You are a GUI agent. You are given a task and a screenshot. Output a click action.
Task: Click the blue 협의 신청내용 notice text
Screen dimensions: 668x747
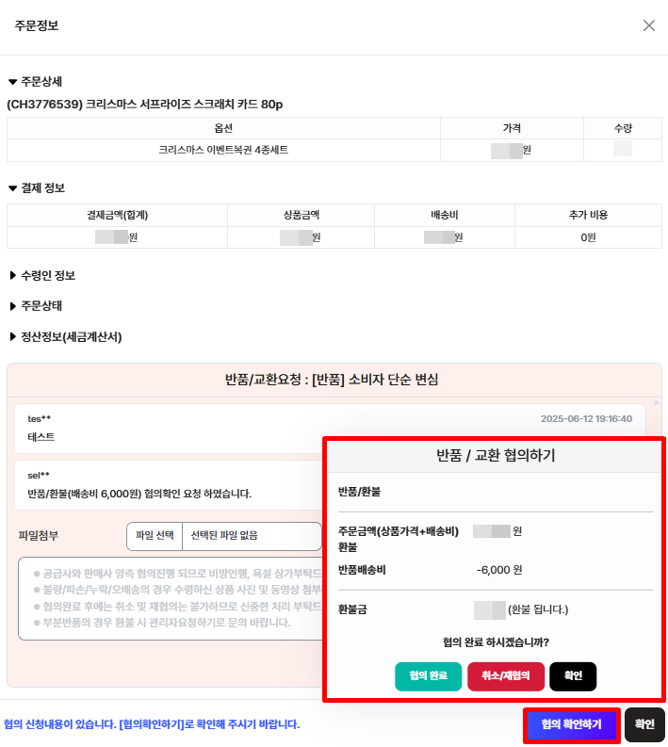click(x=152, y=724)
